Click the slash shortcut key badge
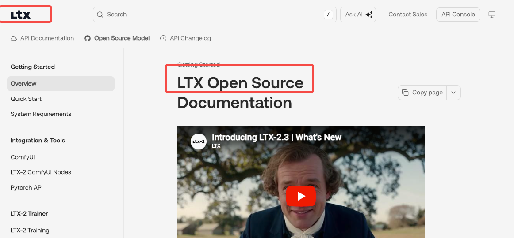This screenshot has width=514, height=238. coord(328,15)
